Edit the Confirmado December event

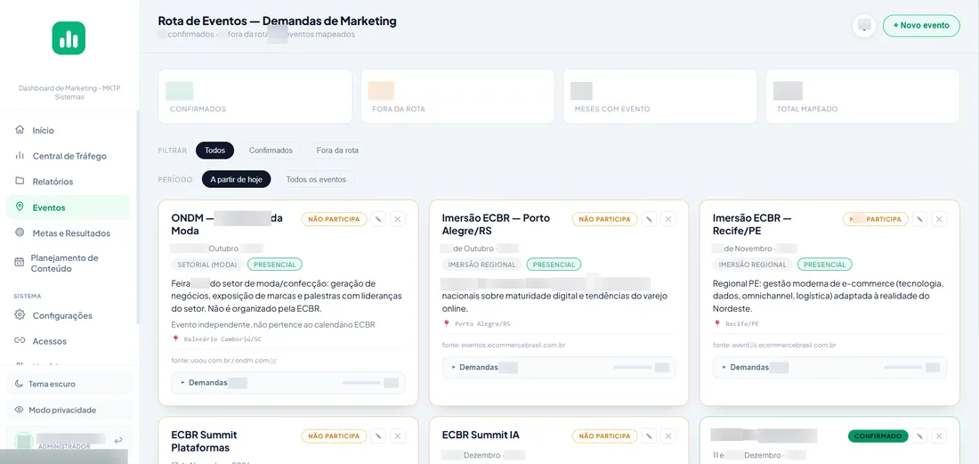pos(919,436)
